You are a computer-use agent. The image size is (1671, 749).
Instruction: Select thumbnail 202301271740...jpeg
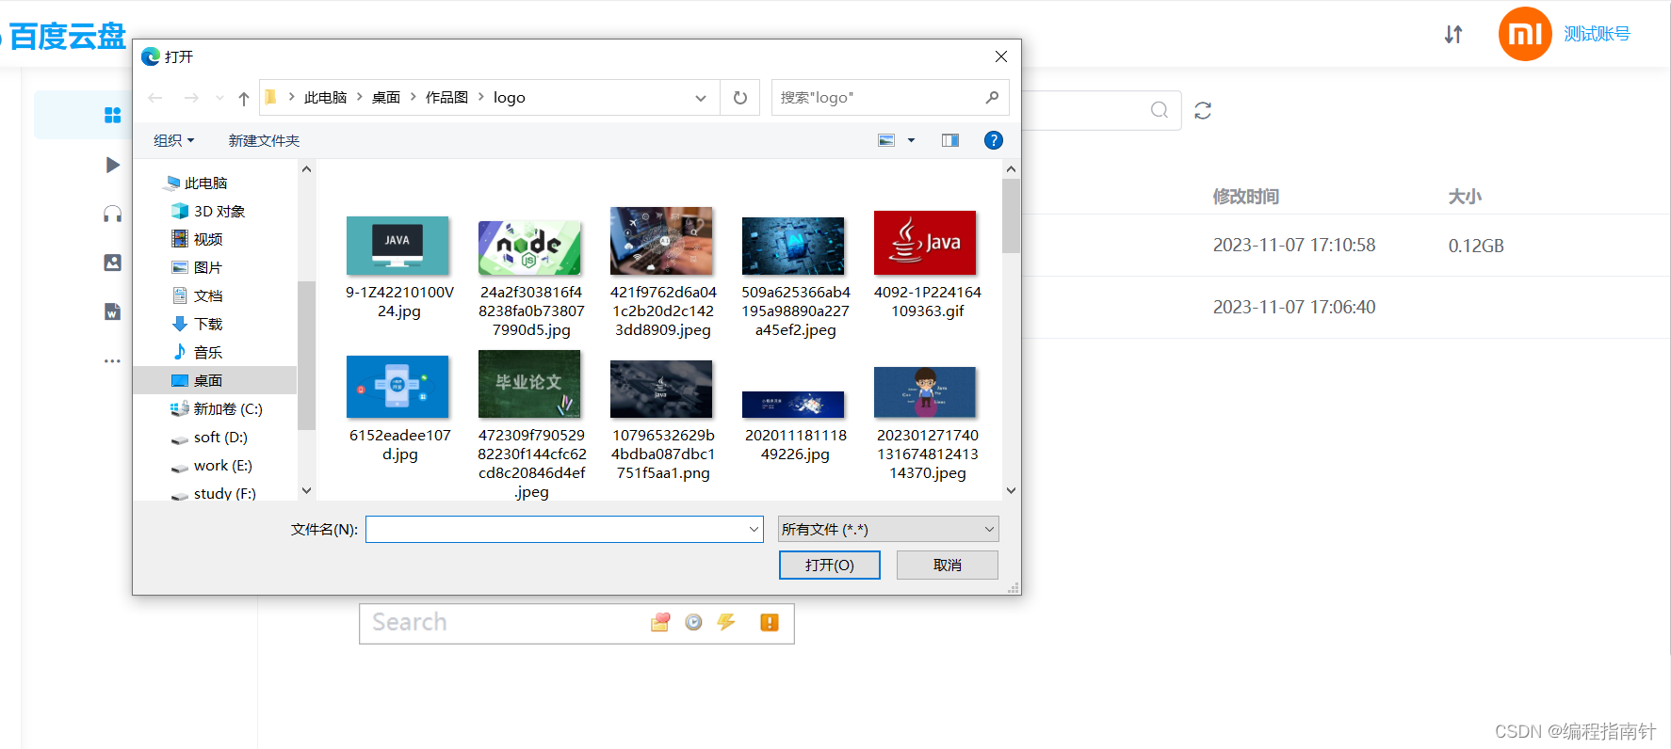[x=925, y=392]
